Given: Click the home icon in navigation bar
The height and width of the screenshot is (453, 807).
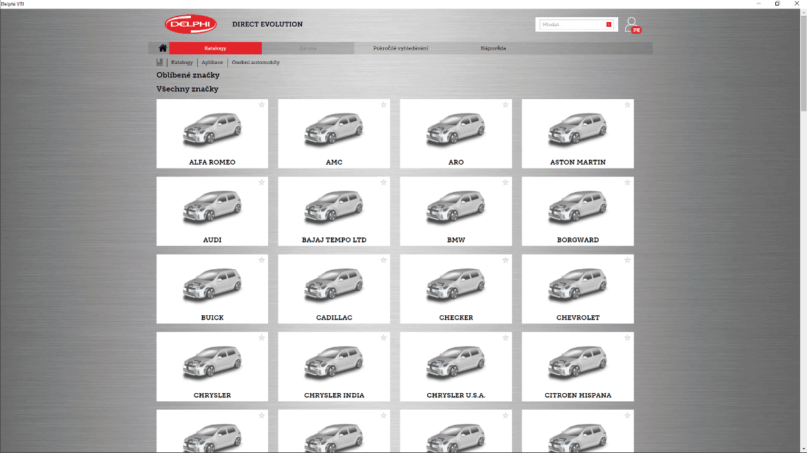Looking at the screenshot, I should point(163,48).
